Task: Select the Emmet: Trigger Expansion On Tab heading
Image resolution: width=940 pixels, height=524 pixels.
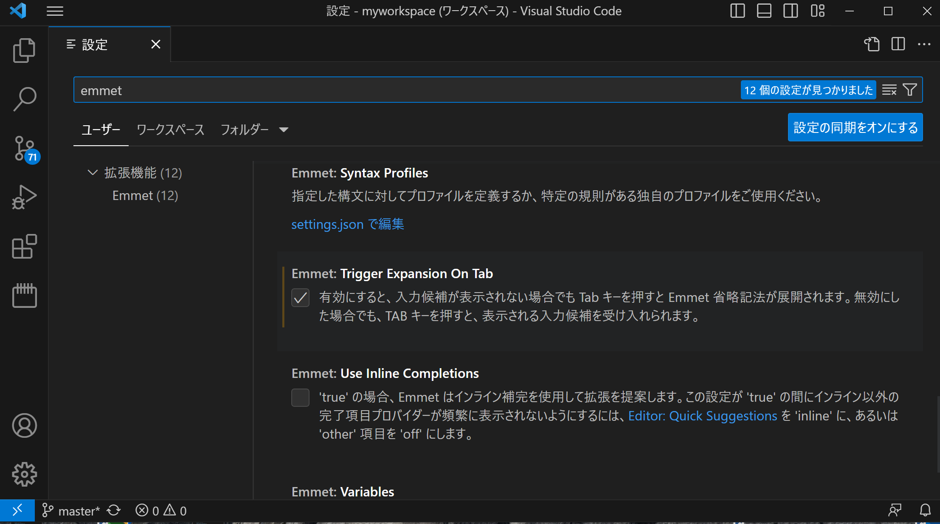Action: [x=392, y=274]
